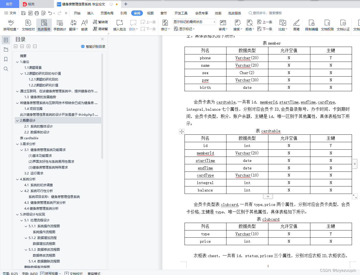Viewport: 360px width, 275px height.
Task: Collapse the 1.绪论 outline node
Action: pos(17,62)
